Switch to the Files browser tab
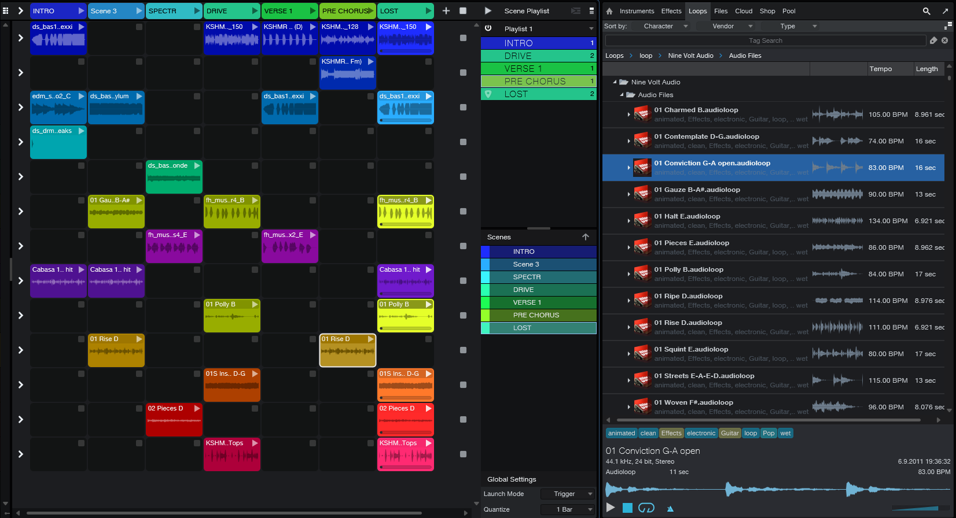Image resolution: width=956 pixels, height=518 pixels. click(x=721, y=11)
